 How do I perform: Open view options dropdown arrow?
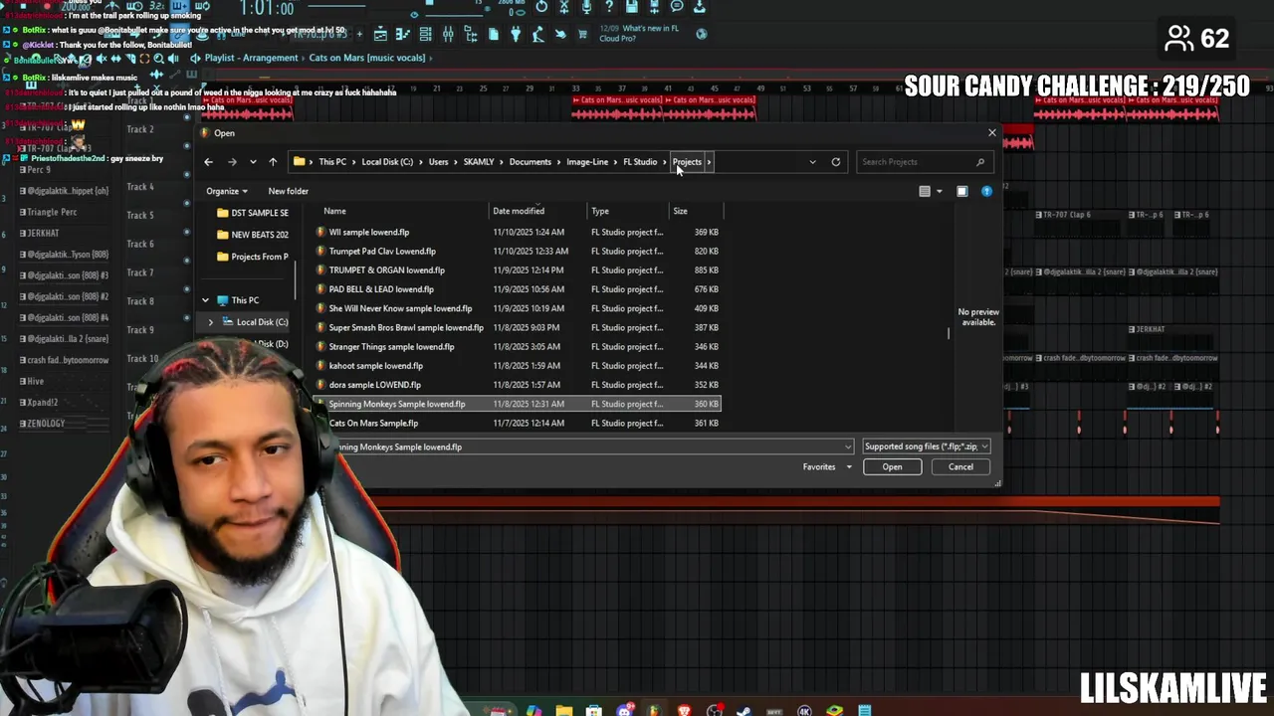click(939, 191)
